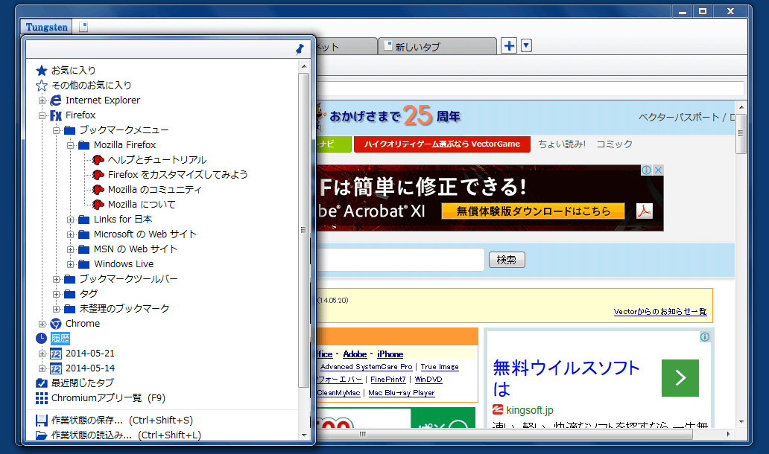Click the panel scrollbar down arrow
The width and height of the screenshot is (769, 454).
[303, 435]
